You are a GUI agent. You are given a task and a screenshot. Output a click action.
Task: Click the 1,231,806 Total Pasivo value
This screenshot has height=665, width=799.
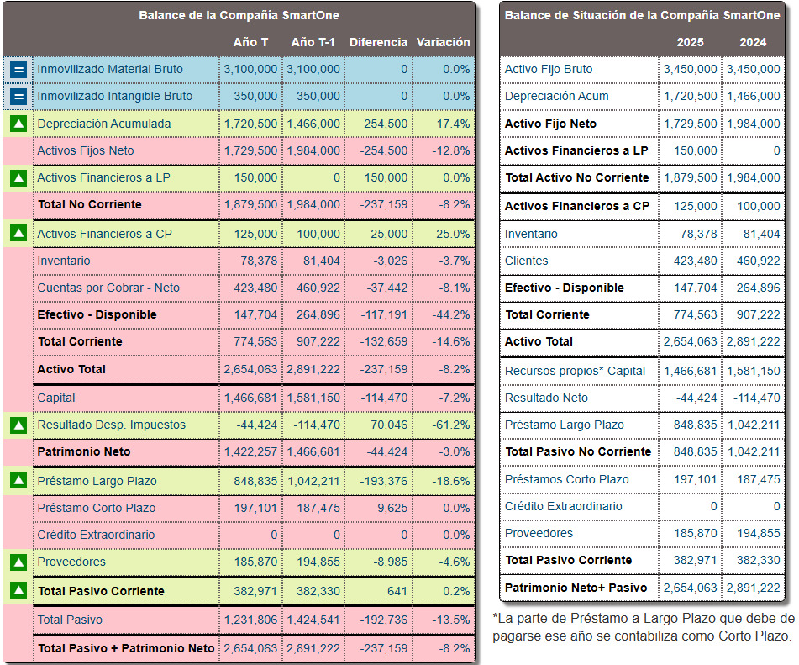point(250,620)
